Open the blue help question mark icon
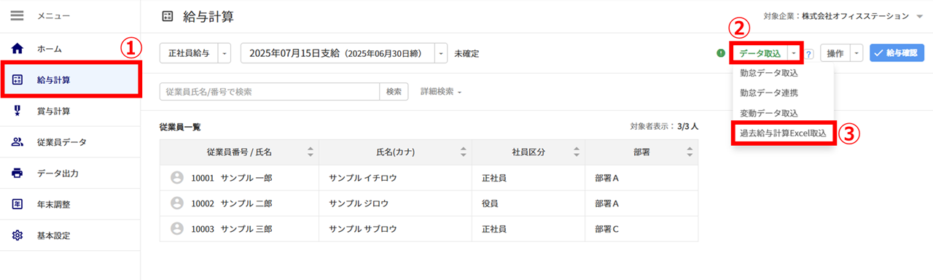This screenshot has height=280, width=933. point(809,54)
